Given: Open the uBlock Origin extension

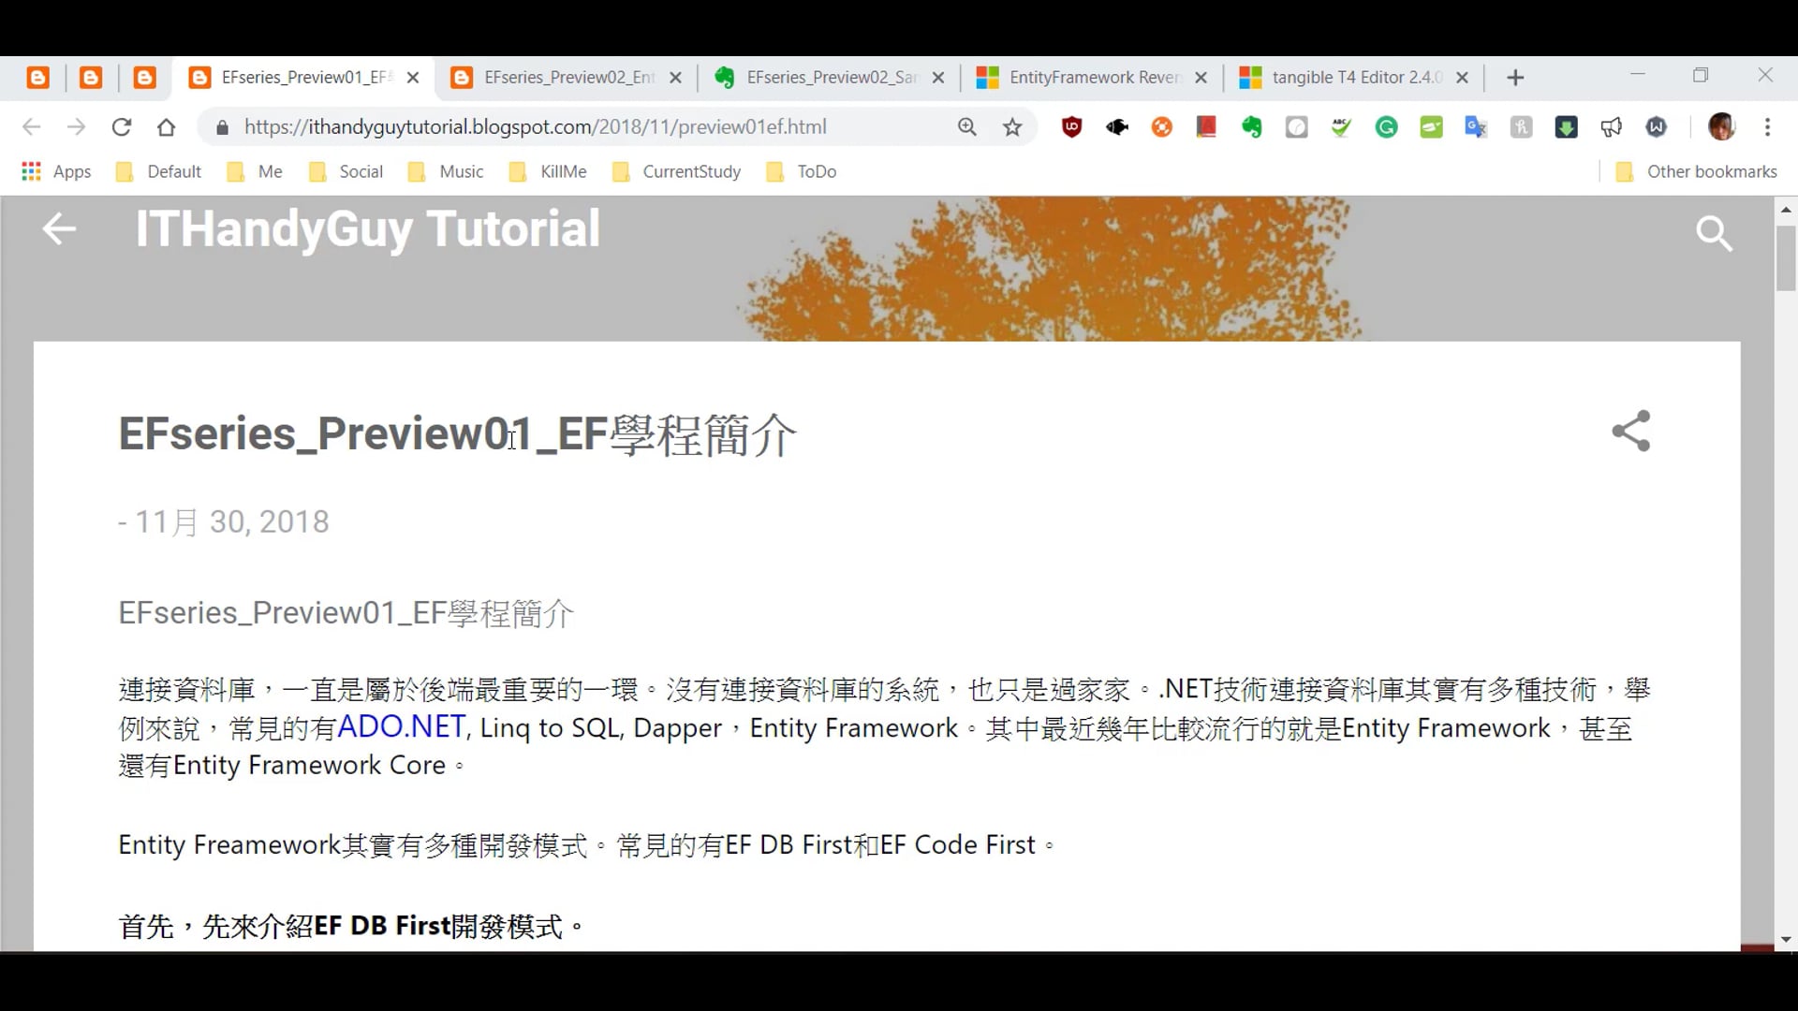Looking at the screenshot, I should tap(1072, 126).
